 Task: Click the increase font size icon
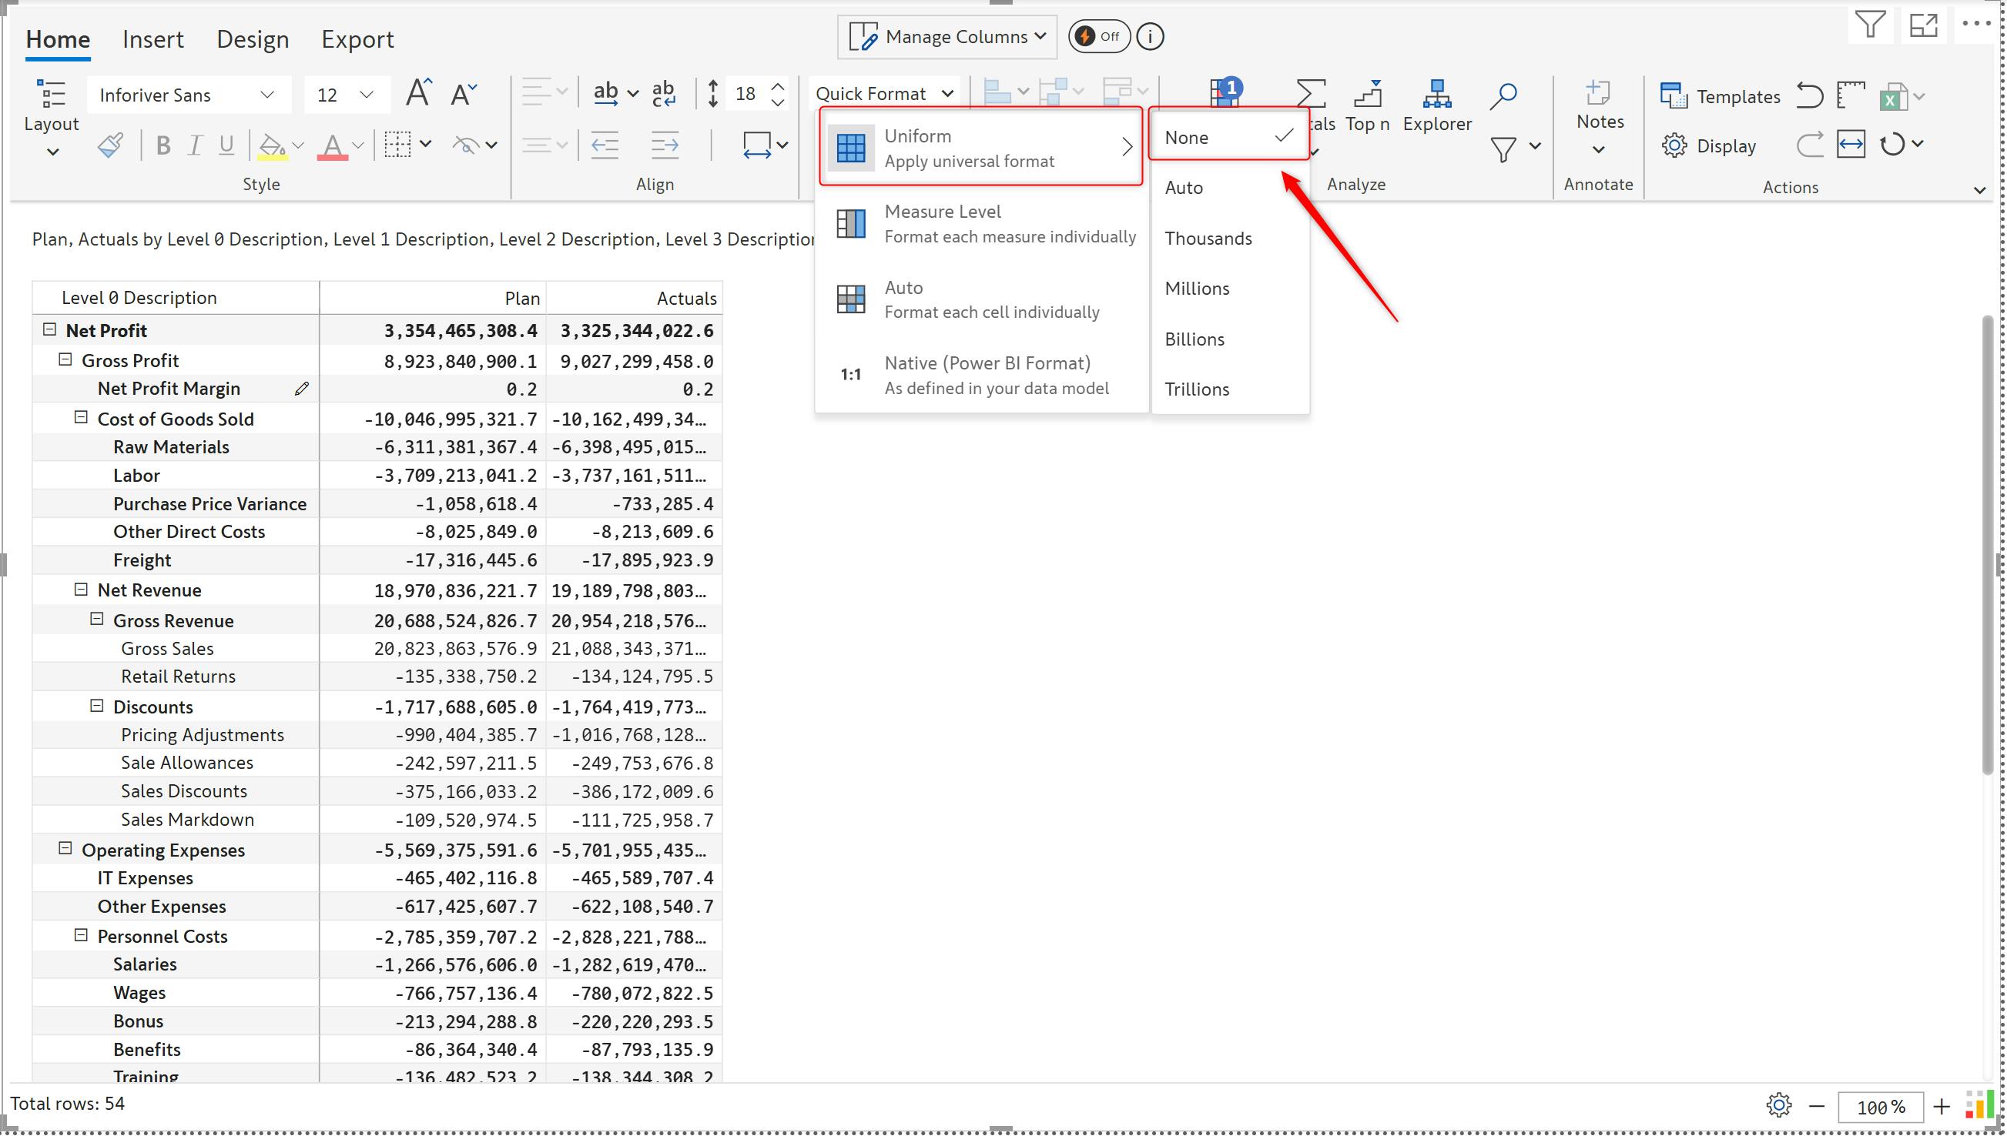pyautogui.click(x=418, y=94)
